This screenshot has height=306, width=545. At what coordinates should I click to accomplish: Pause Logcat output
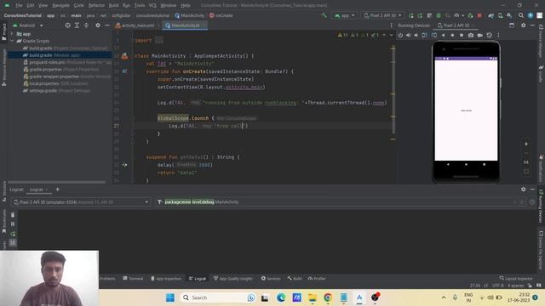pyautogui.click(x=13, y=224)
